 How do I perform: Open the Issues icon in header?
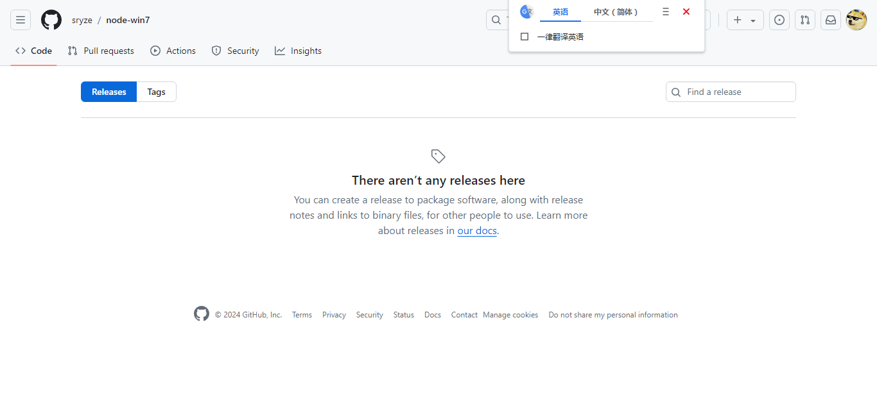click(779, 20)
